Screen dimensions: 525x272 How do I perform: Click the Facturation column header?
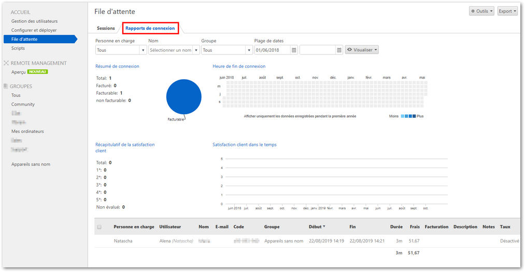pyautogui.click(x=436, y=226)
